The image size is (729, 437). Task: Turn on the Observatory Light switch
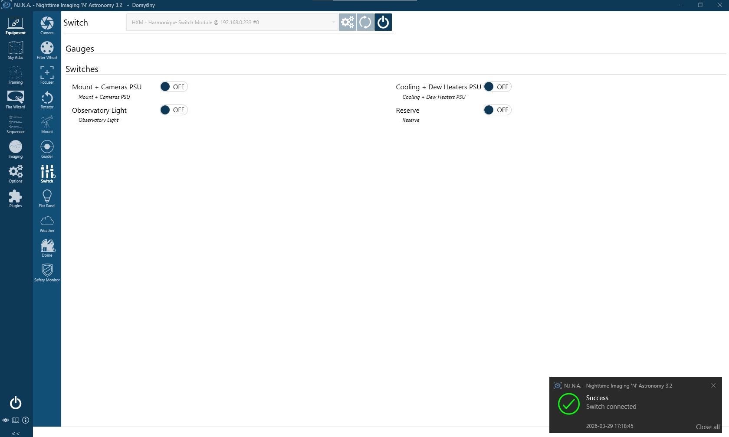point(174,110)
